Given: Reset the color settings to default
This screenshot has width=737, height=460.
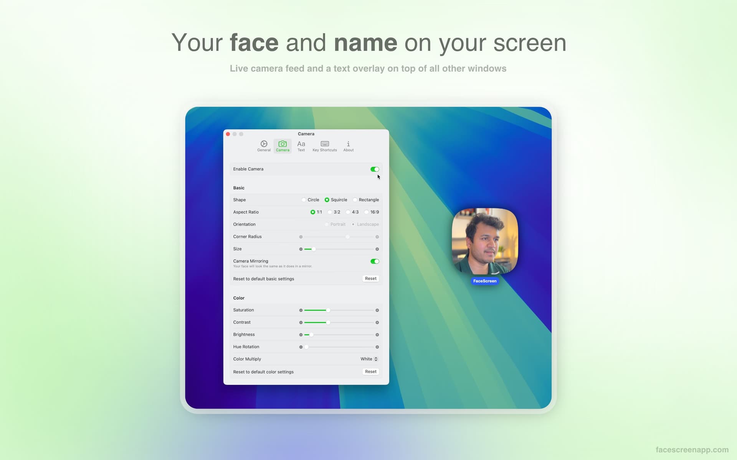Looking at the screenshot, I should click(371, 371).
